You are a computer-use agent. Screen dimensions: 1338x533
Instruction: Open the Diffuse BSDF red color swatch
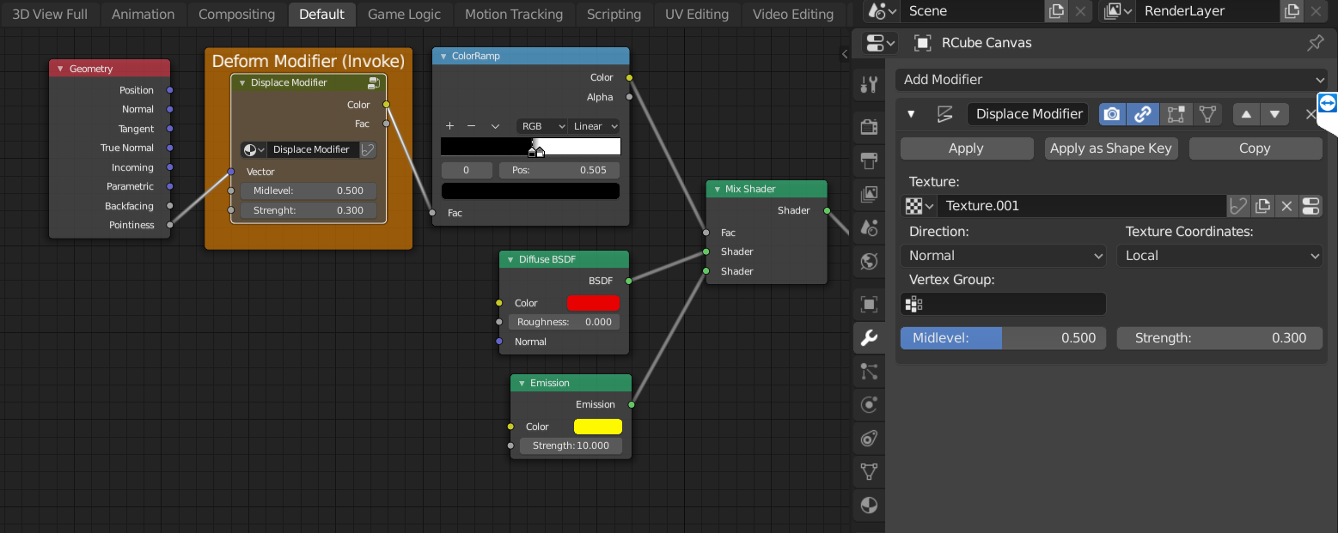click(593, 303)
